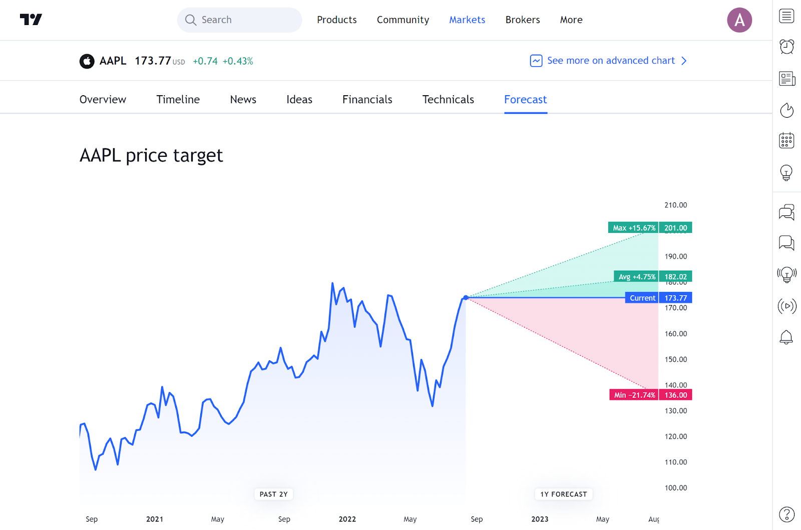Click the PAST 2Y chart label
This screenshot has width=801, height=530.
click(273, 494)
